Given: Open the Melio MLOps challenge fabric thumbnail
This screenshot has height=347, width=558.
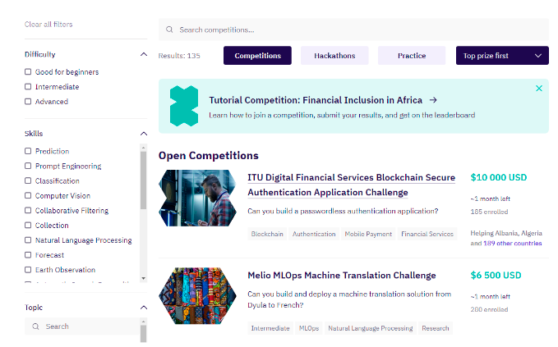Looking at the screenshot, I should [197, 295].
